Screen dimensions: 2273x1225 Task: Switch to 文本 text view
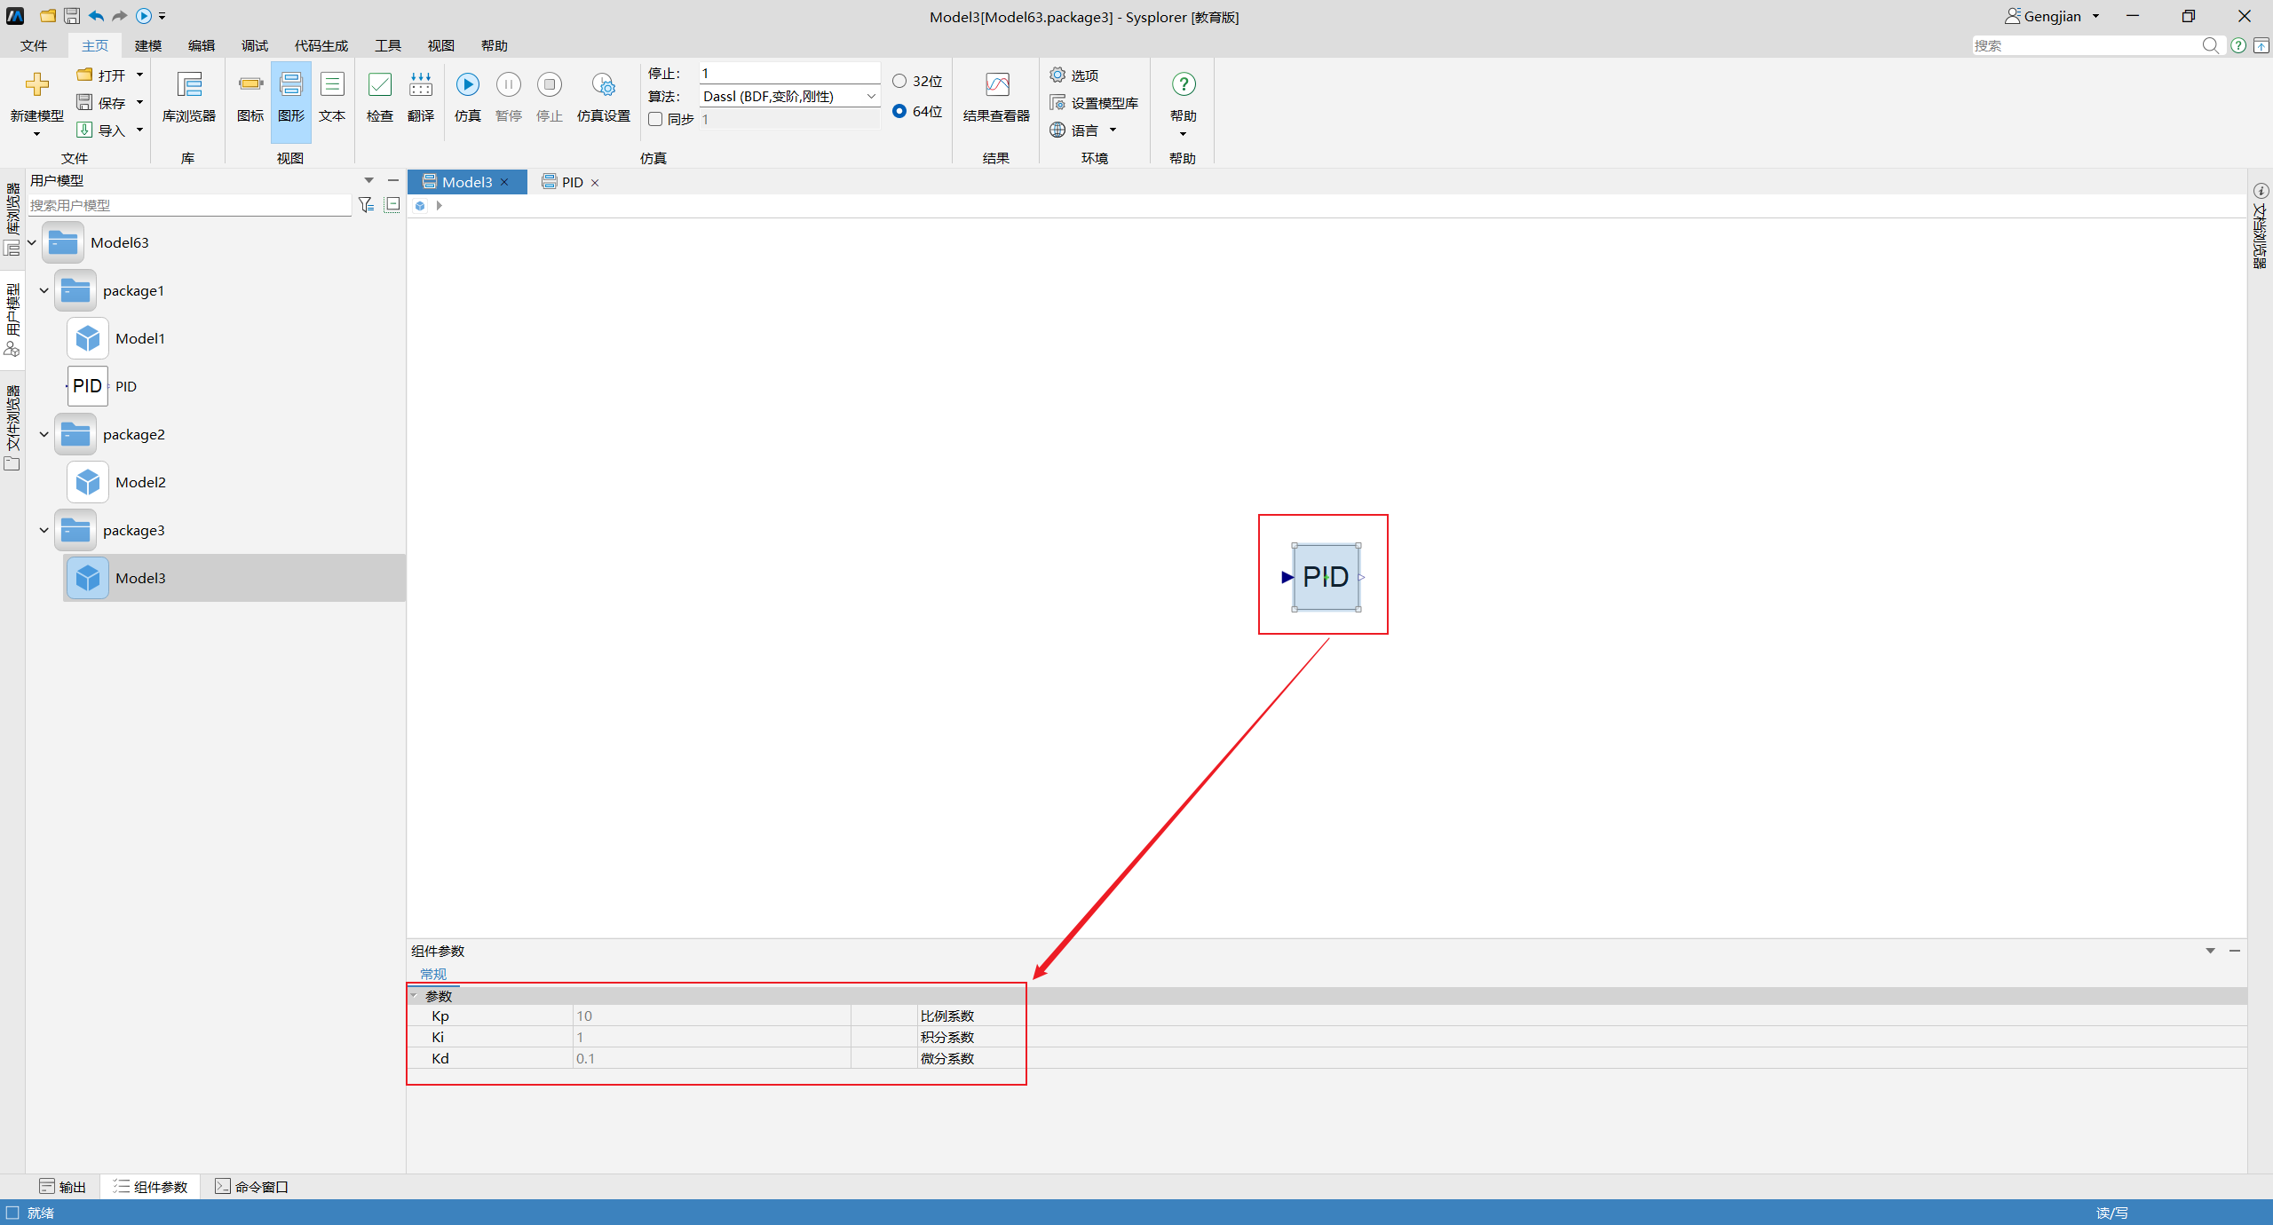(332, 97)
